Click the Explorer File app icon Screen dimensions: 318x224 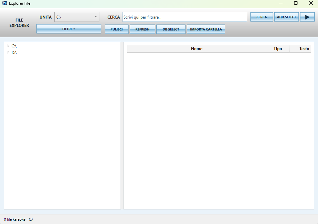tap(5, 3)
